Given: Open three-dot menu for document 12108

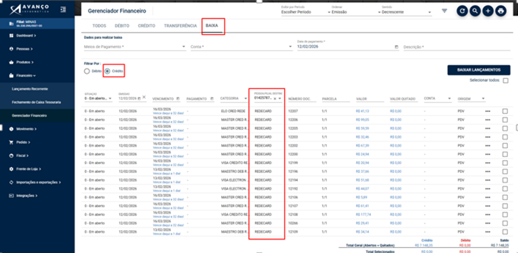Looking at the screenshot, I should tap(488, 215).
